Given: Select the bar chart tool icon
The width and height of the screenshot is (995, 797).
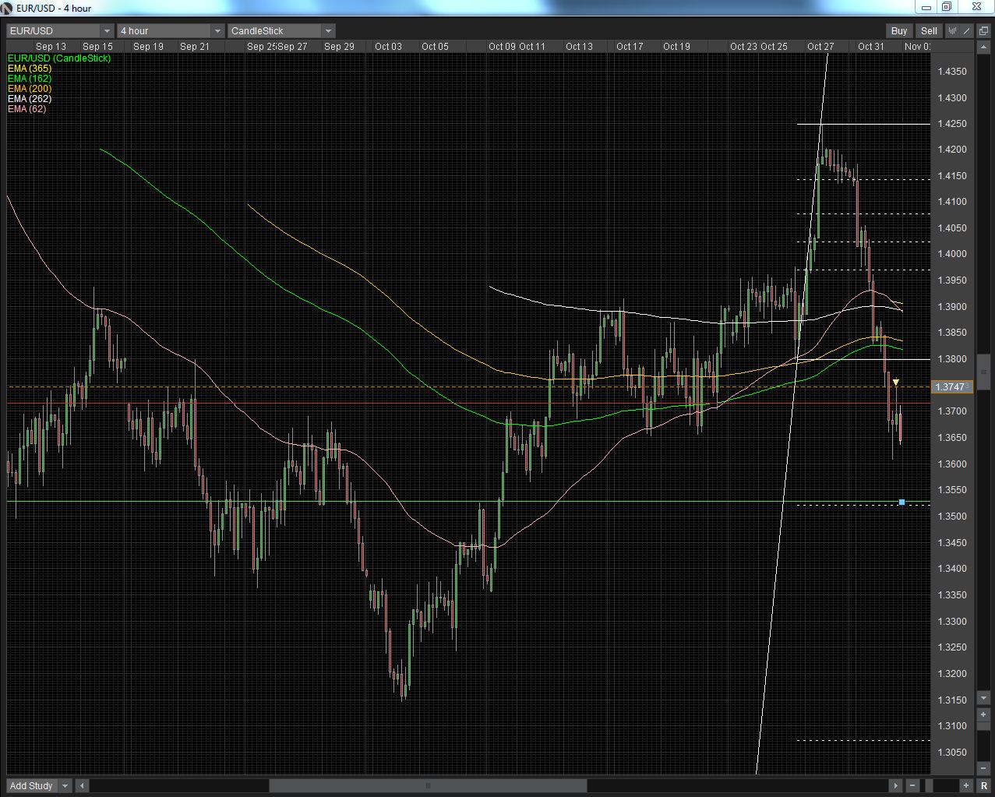Looking at the screenshot, I should pos(952,30).
